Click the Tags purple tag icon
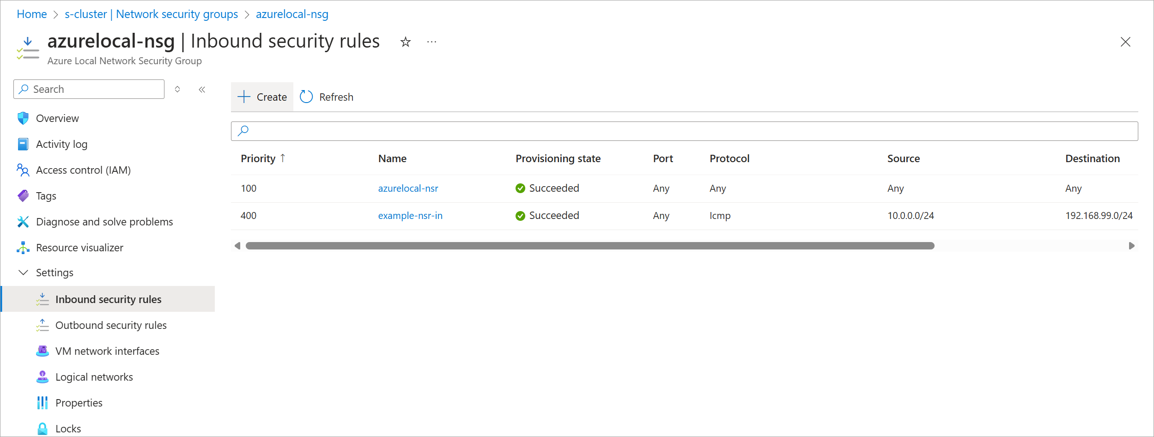 click(x=23, y=196)
